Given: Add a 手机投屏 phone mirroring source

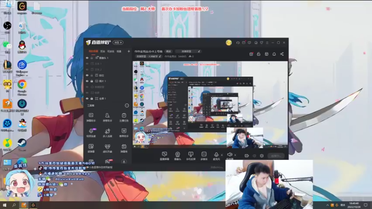Looking at the screenshot, I should click(191, 156).
